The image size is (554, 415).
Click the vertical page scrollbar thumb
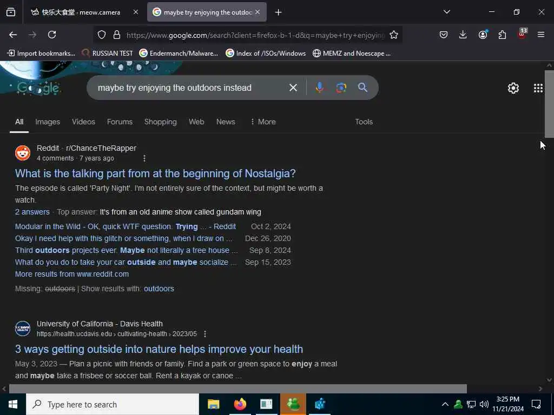coord(549,104)
